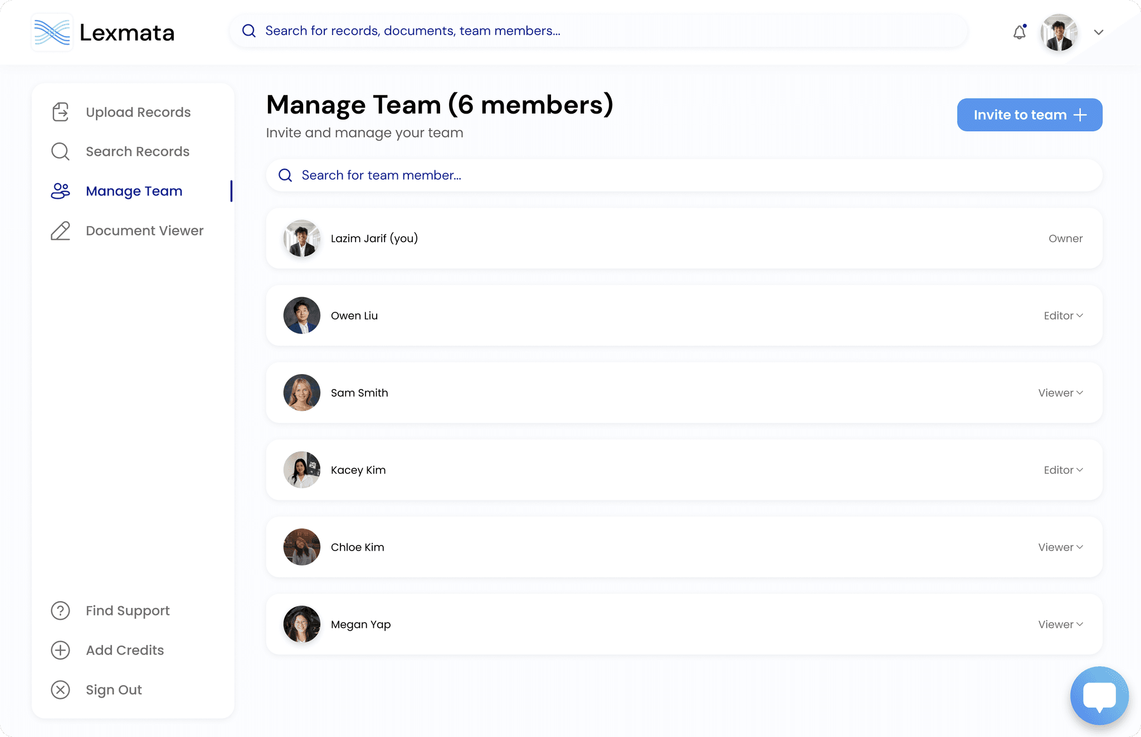The image size is (1141, 737).
Task: Open the notifications bell
Action: (1019, 32)
